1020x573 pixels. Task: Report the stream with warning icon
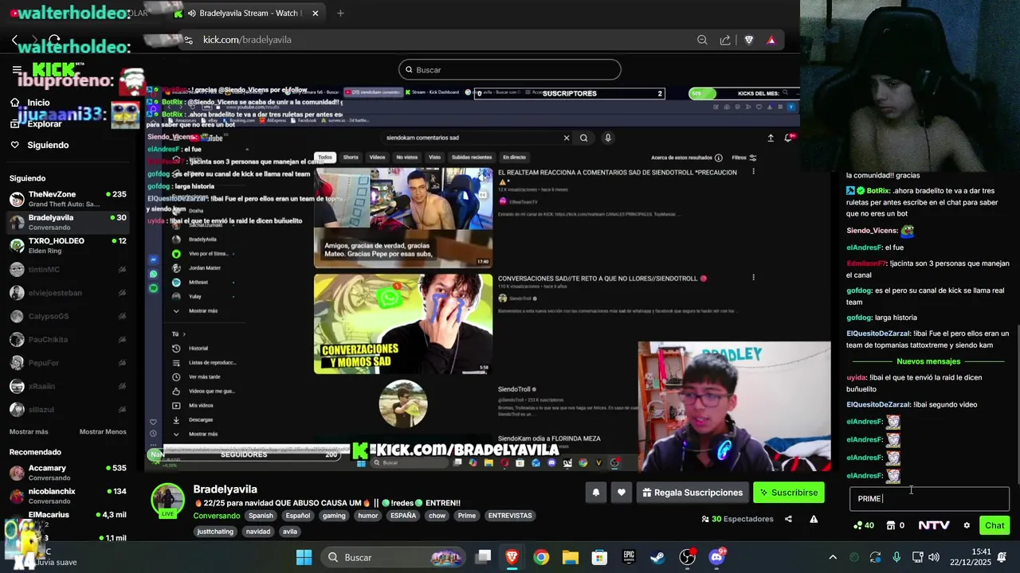tap(814, 519)
